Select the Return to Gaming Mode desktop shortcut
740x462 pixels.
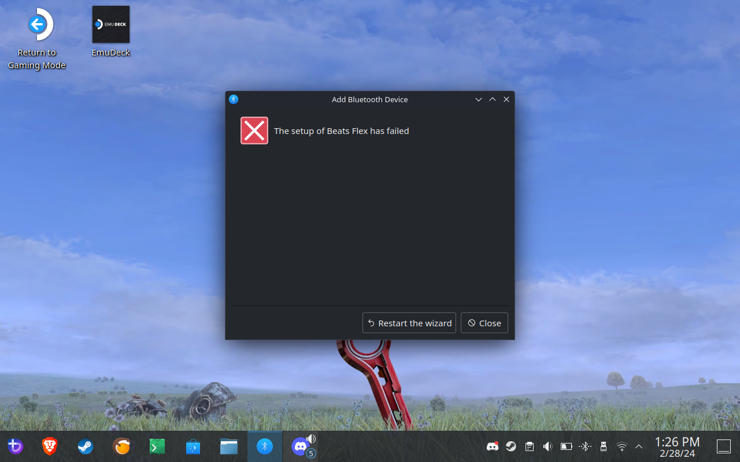tap(37, 39)
